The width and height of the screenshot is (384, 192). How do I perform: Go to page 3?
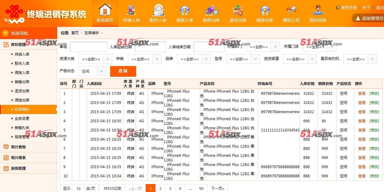coord(170,188)
